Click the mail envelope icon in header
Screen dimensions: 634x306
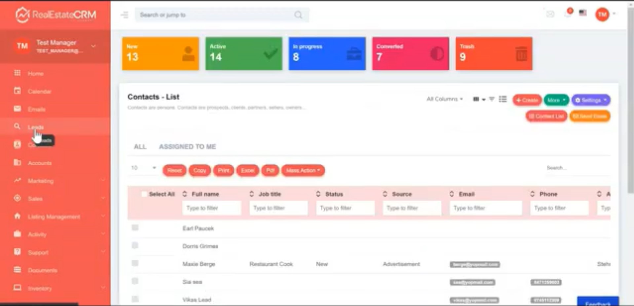(x=550, y=14)
